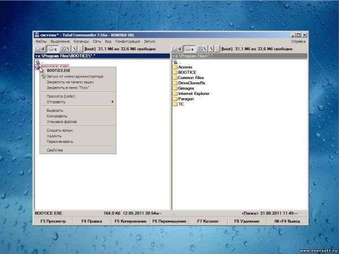Open the Выделение menu
339x254 pixels.
60,41
